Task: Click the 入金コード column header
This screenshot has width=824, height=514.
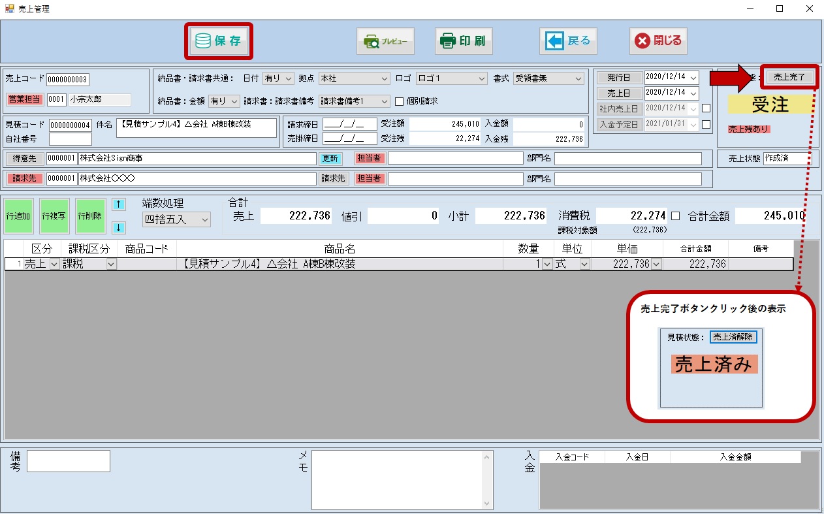Action: coord(573,457)
